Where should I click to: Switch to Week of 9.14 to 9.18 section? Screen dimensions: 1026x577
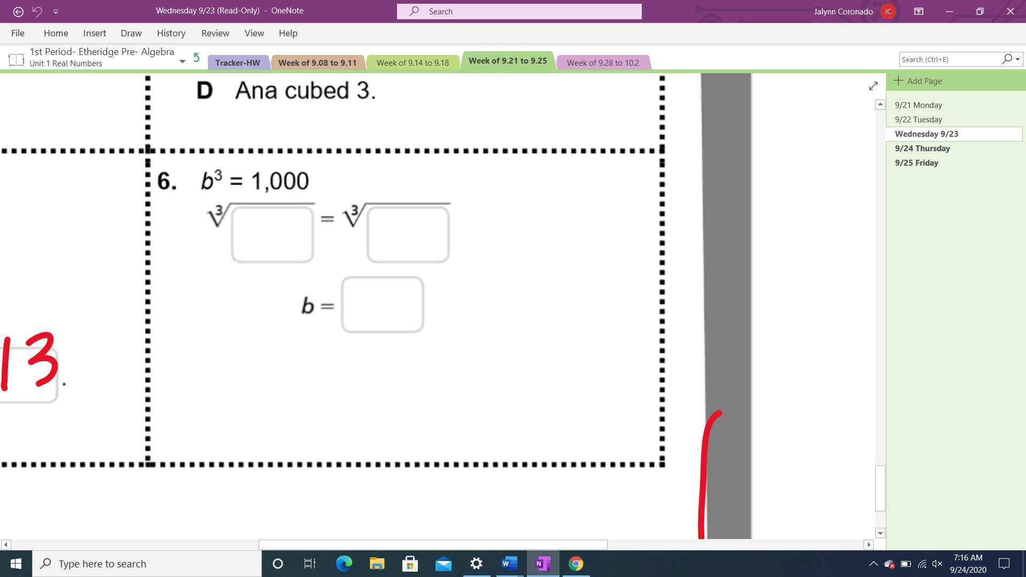(x=413, y=63)
